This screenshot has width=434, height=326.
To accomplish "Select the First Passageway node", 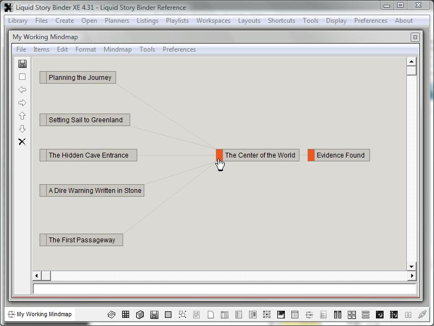I will [82, 240].
